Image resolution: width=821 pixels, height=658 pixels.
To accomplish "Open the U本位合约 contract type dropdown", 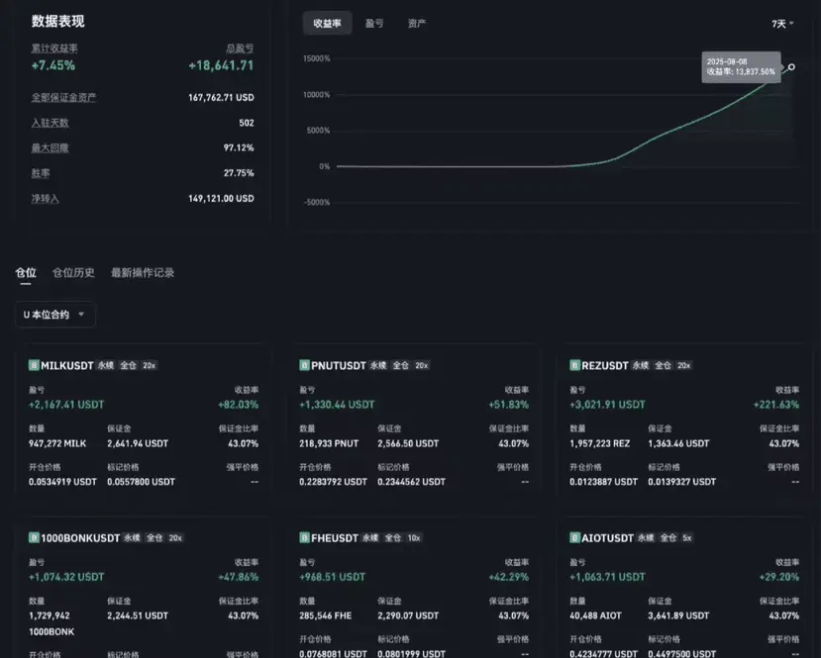I will pos(55,315).
